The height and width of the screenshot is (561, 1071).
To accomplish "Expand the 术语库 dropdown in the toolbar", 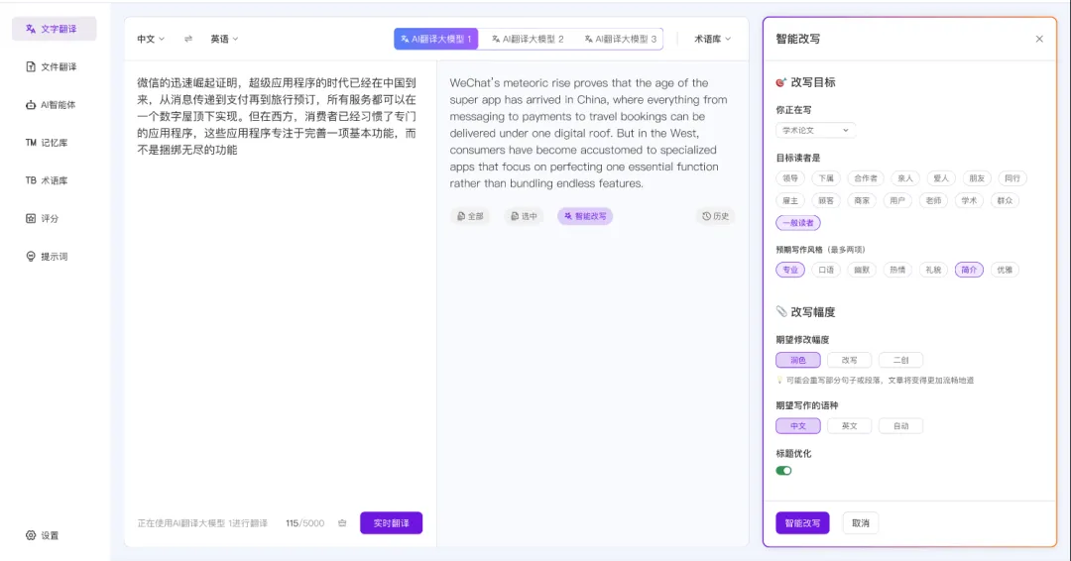I will [x=712, y=39].
